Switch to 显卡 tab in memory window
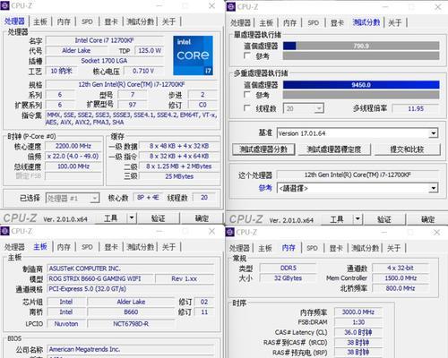The image size is (448, 358). (336, 248)
